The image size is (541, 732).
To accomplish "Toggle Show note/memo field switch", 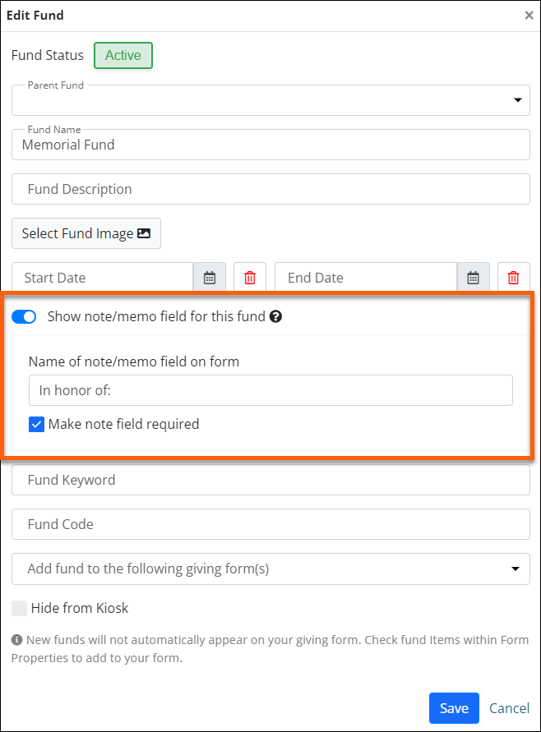I will 24,316.
